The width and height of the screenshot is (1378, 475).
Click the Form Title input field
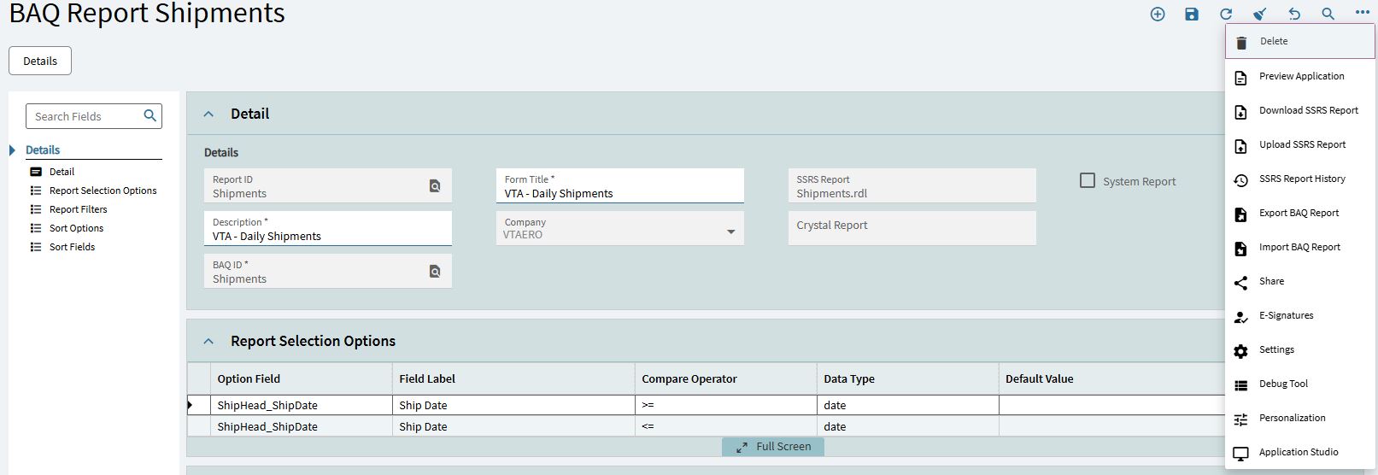tap(619, 185)
